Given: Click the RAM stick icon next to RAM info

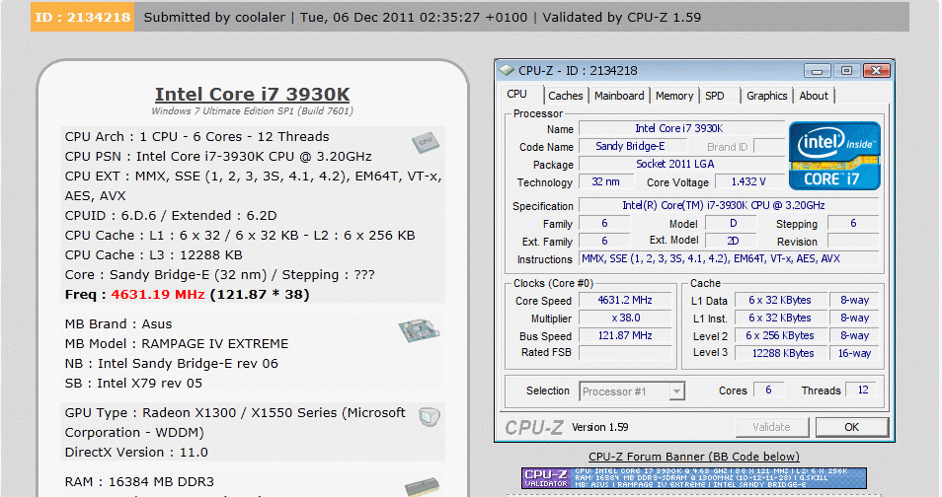Looking at the screenshot, I should (x=423, y=487).
